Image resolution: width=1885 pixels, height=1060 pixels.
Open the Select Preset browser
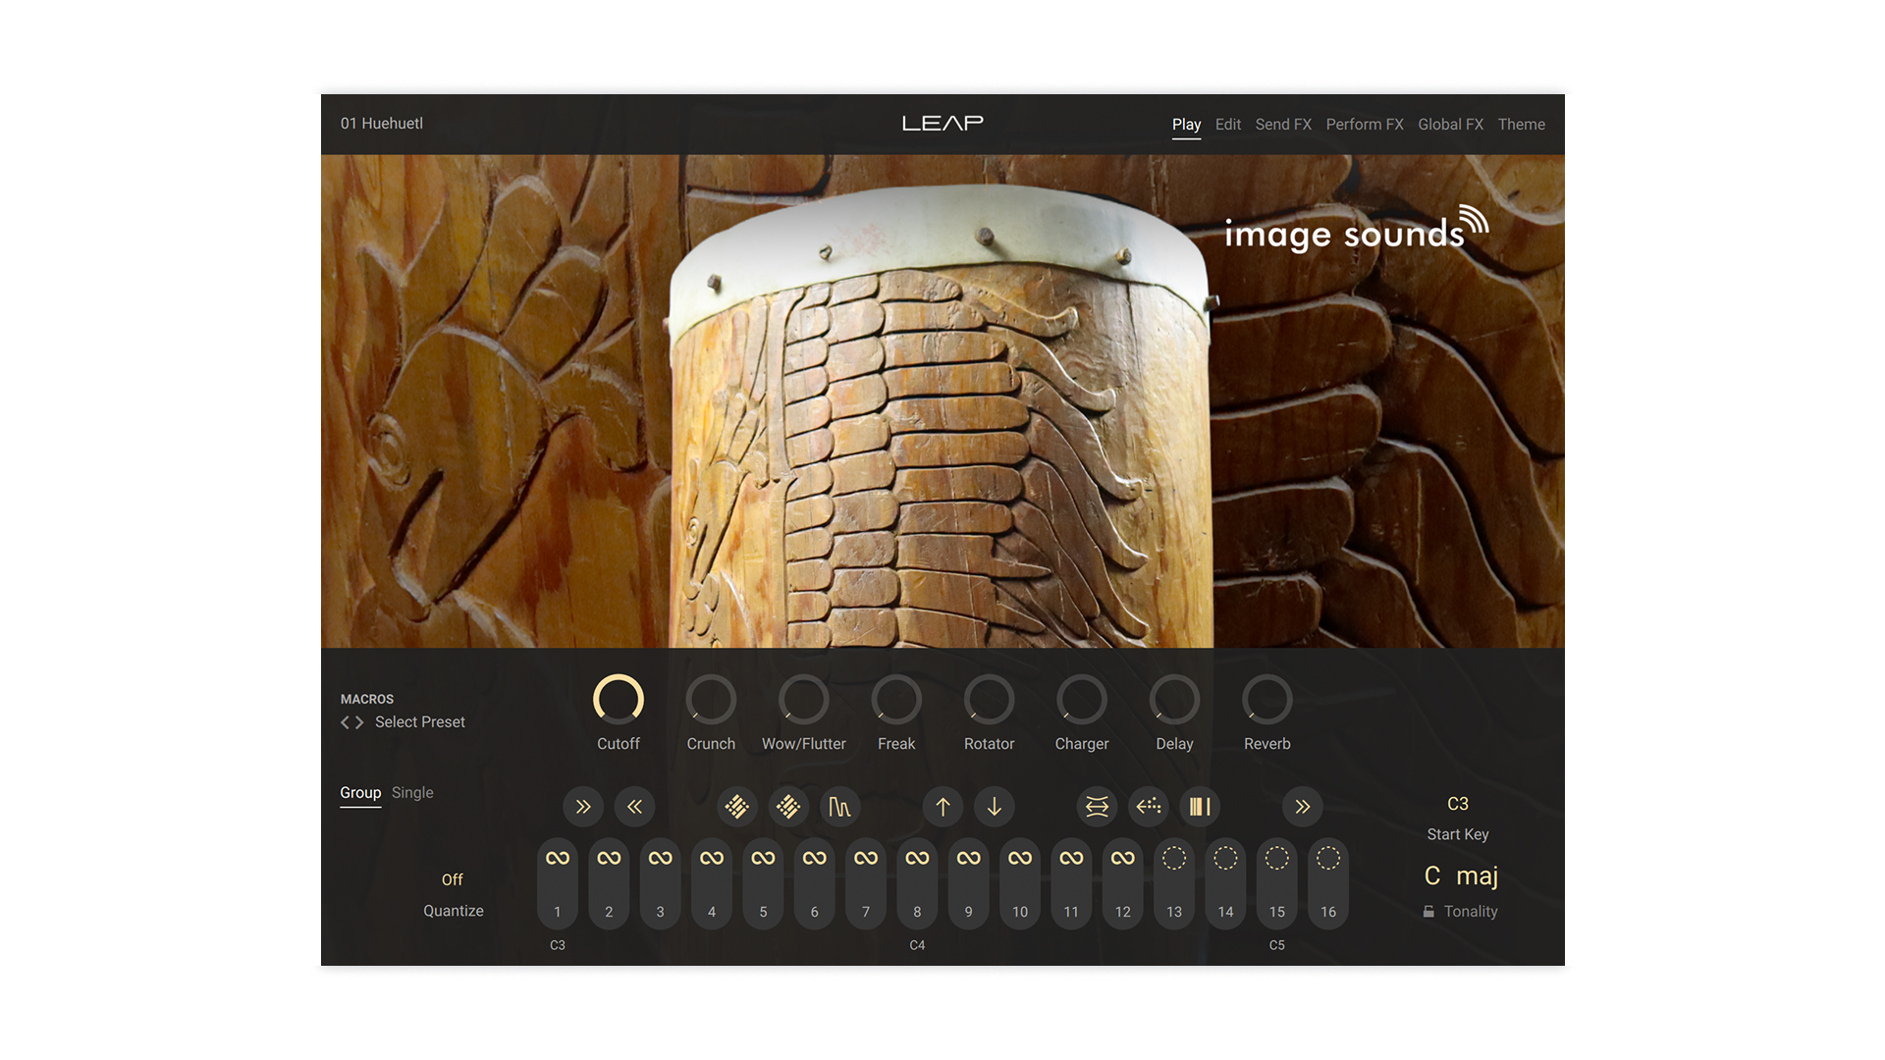[419, 721]
